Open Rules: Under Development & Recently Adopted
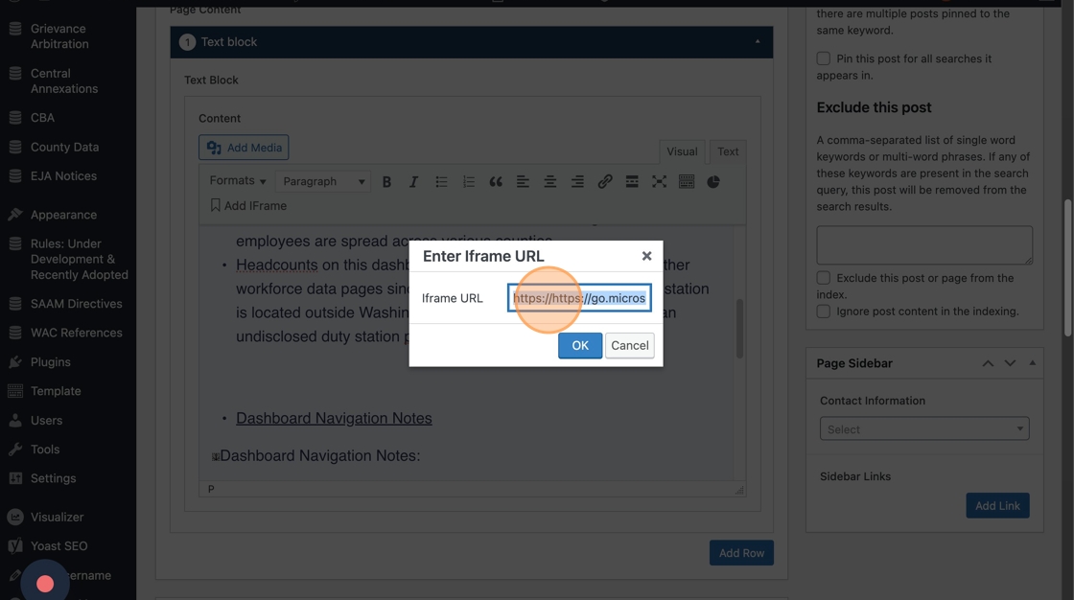The height and width of the screenshot is (600, 1074). 79,260
